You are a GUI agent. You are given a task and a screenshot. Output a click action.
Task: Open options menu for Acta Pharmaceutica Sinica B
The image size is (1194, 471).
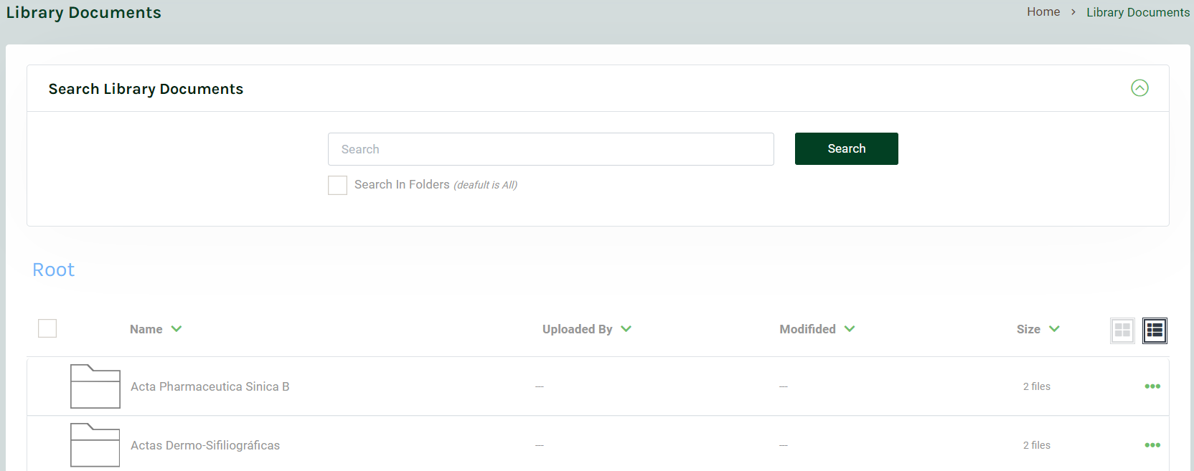click(1152, 386)
